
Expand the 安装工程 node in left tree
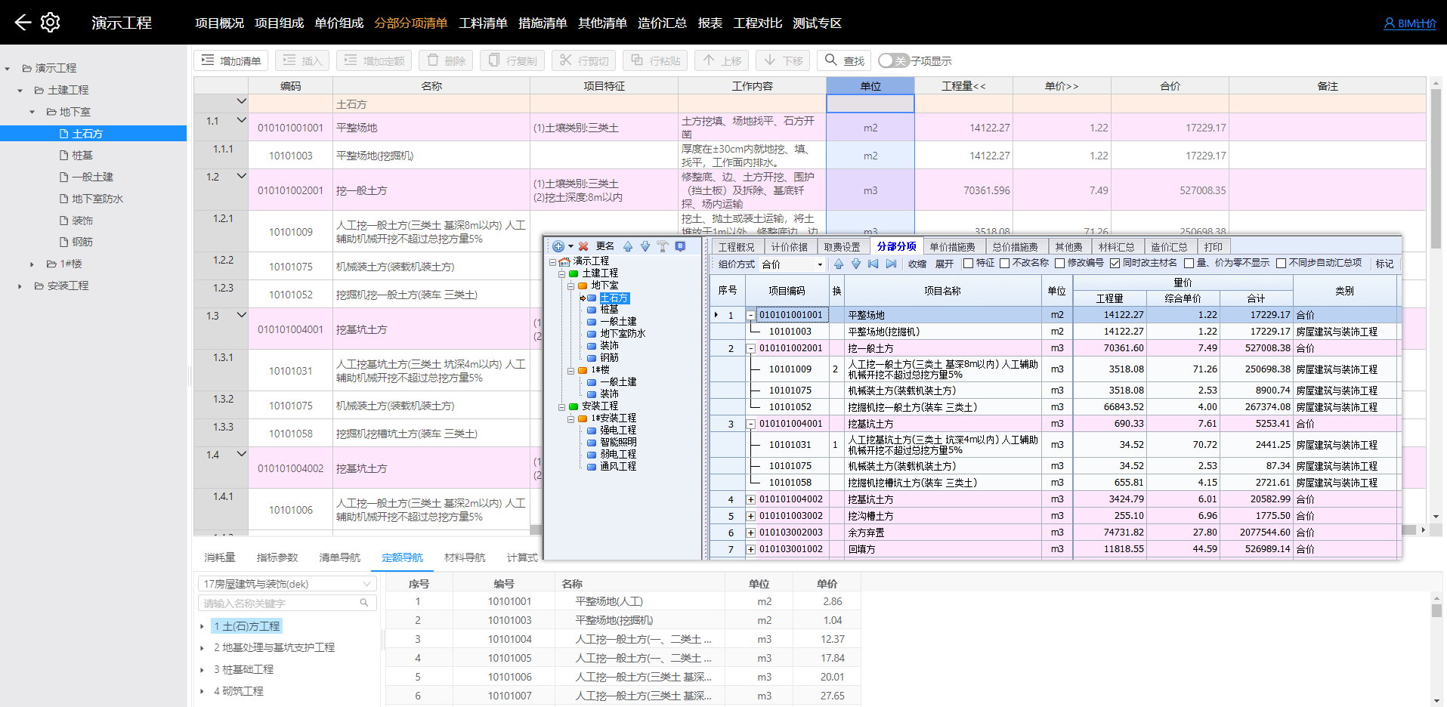(x=20, y=286)
